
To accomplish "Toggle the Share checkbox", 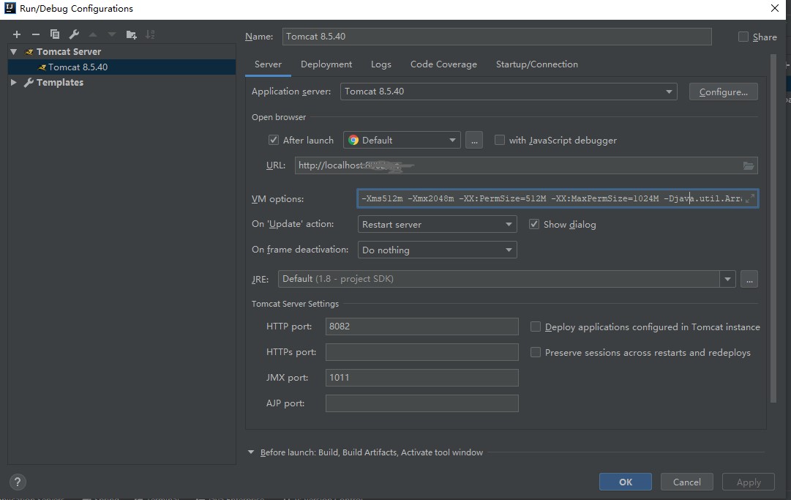I will (743, 37).
